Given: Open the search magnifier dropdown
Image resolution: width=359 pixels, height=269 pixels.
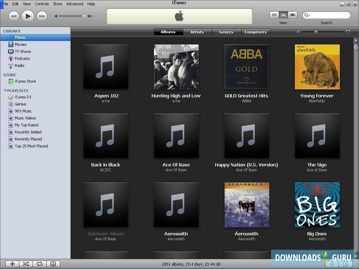Looking at the screenshot, I should coord(307,15).
